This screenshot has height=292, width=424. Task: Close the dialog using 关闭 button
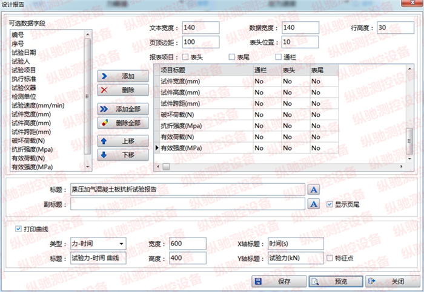(391, 281)
